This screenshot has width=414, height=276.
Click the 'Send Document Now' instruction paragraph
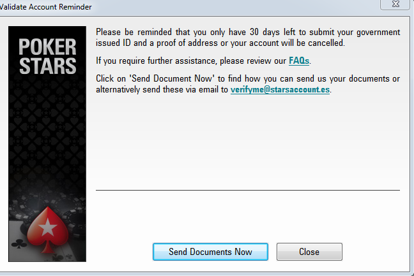[x=248, y=84]
